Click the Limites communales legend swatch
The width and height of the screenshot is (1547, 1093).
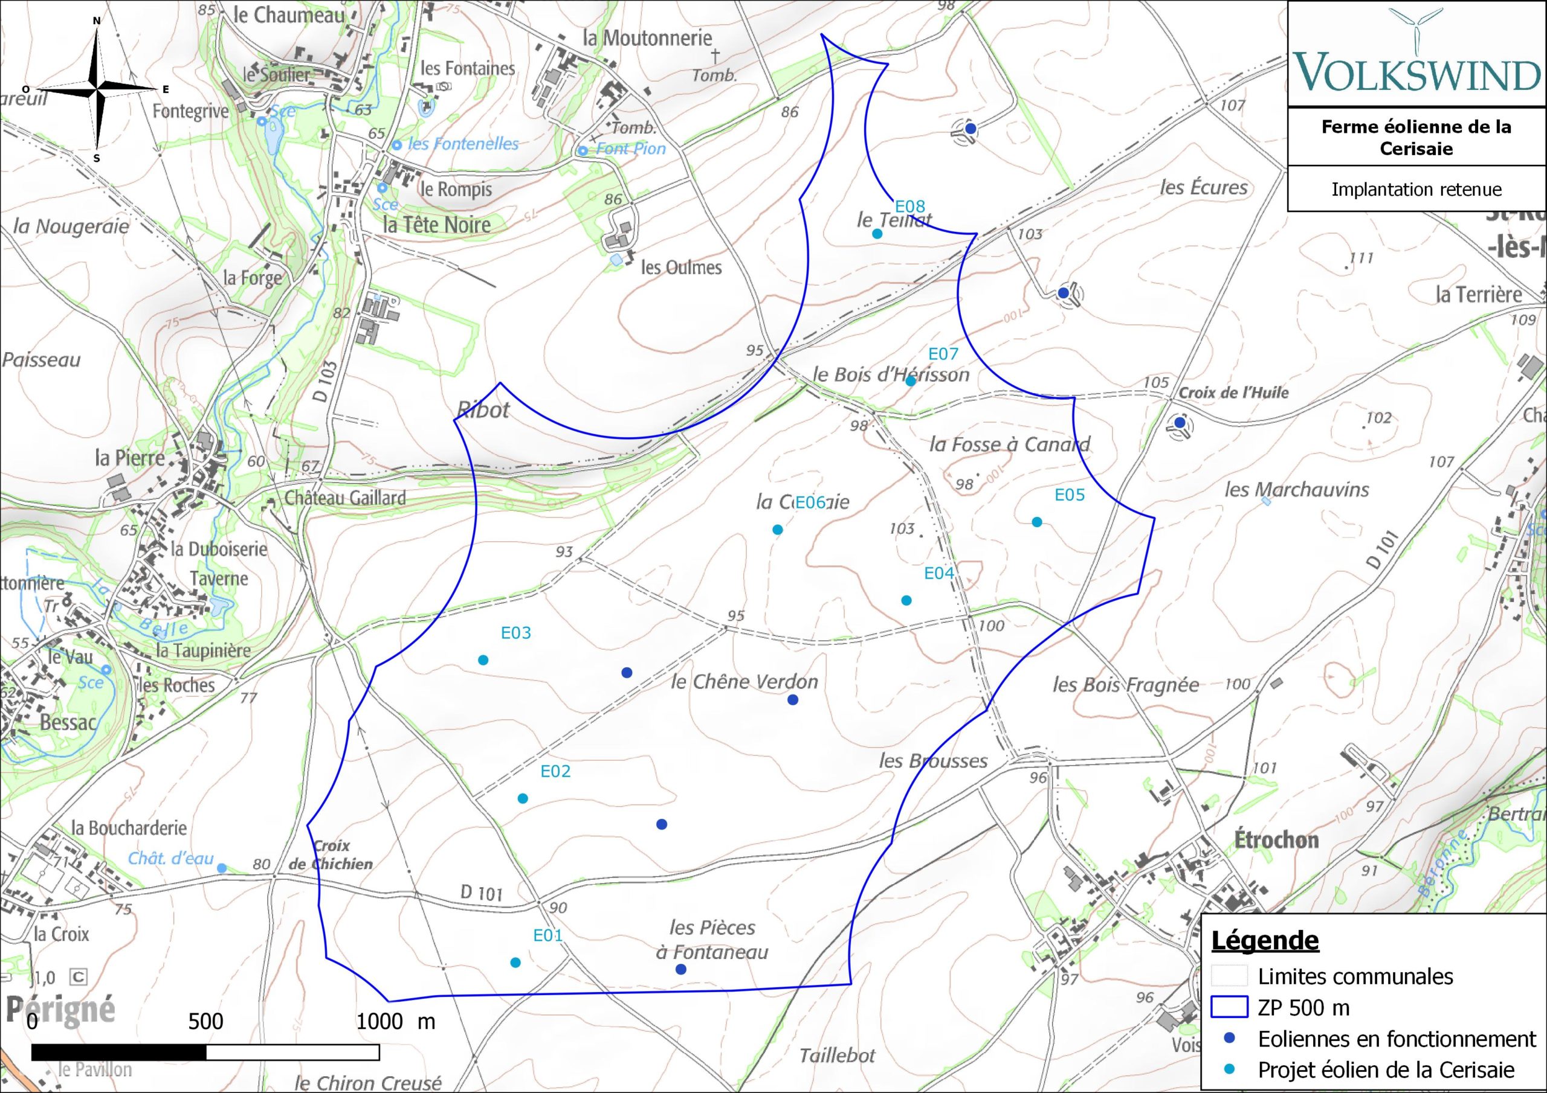(1229, 976)
